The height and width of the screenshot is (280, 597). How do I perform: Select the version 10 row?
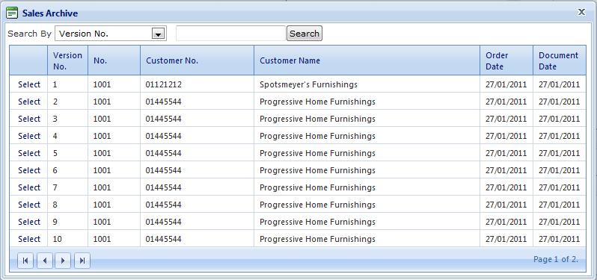point(29,239)
